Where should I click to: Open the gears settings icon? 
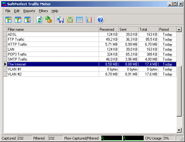pos(49,20)
